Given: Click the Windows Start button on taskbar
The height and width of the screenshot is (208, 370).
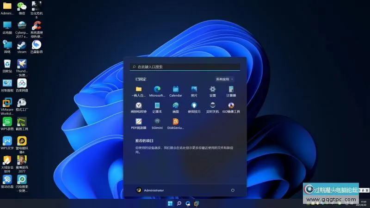Looking at the screenshot, I should (x=170, y=203).
